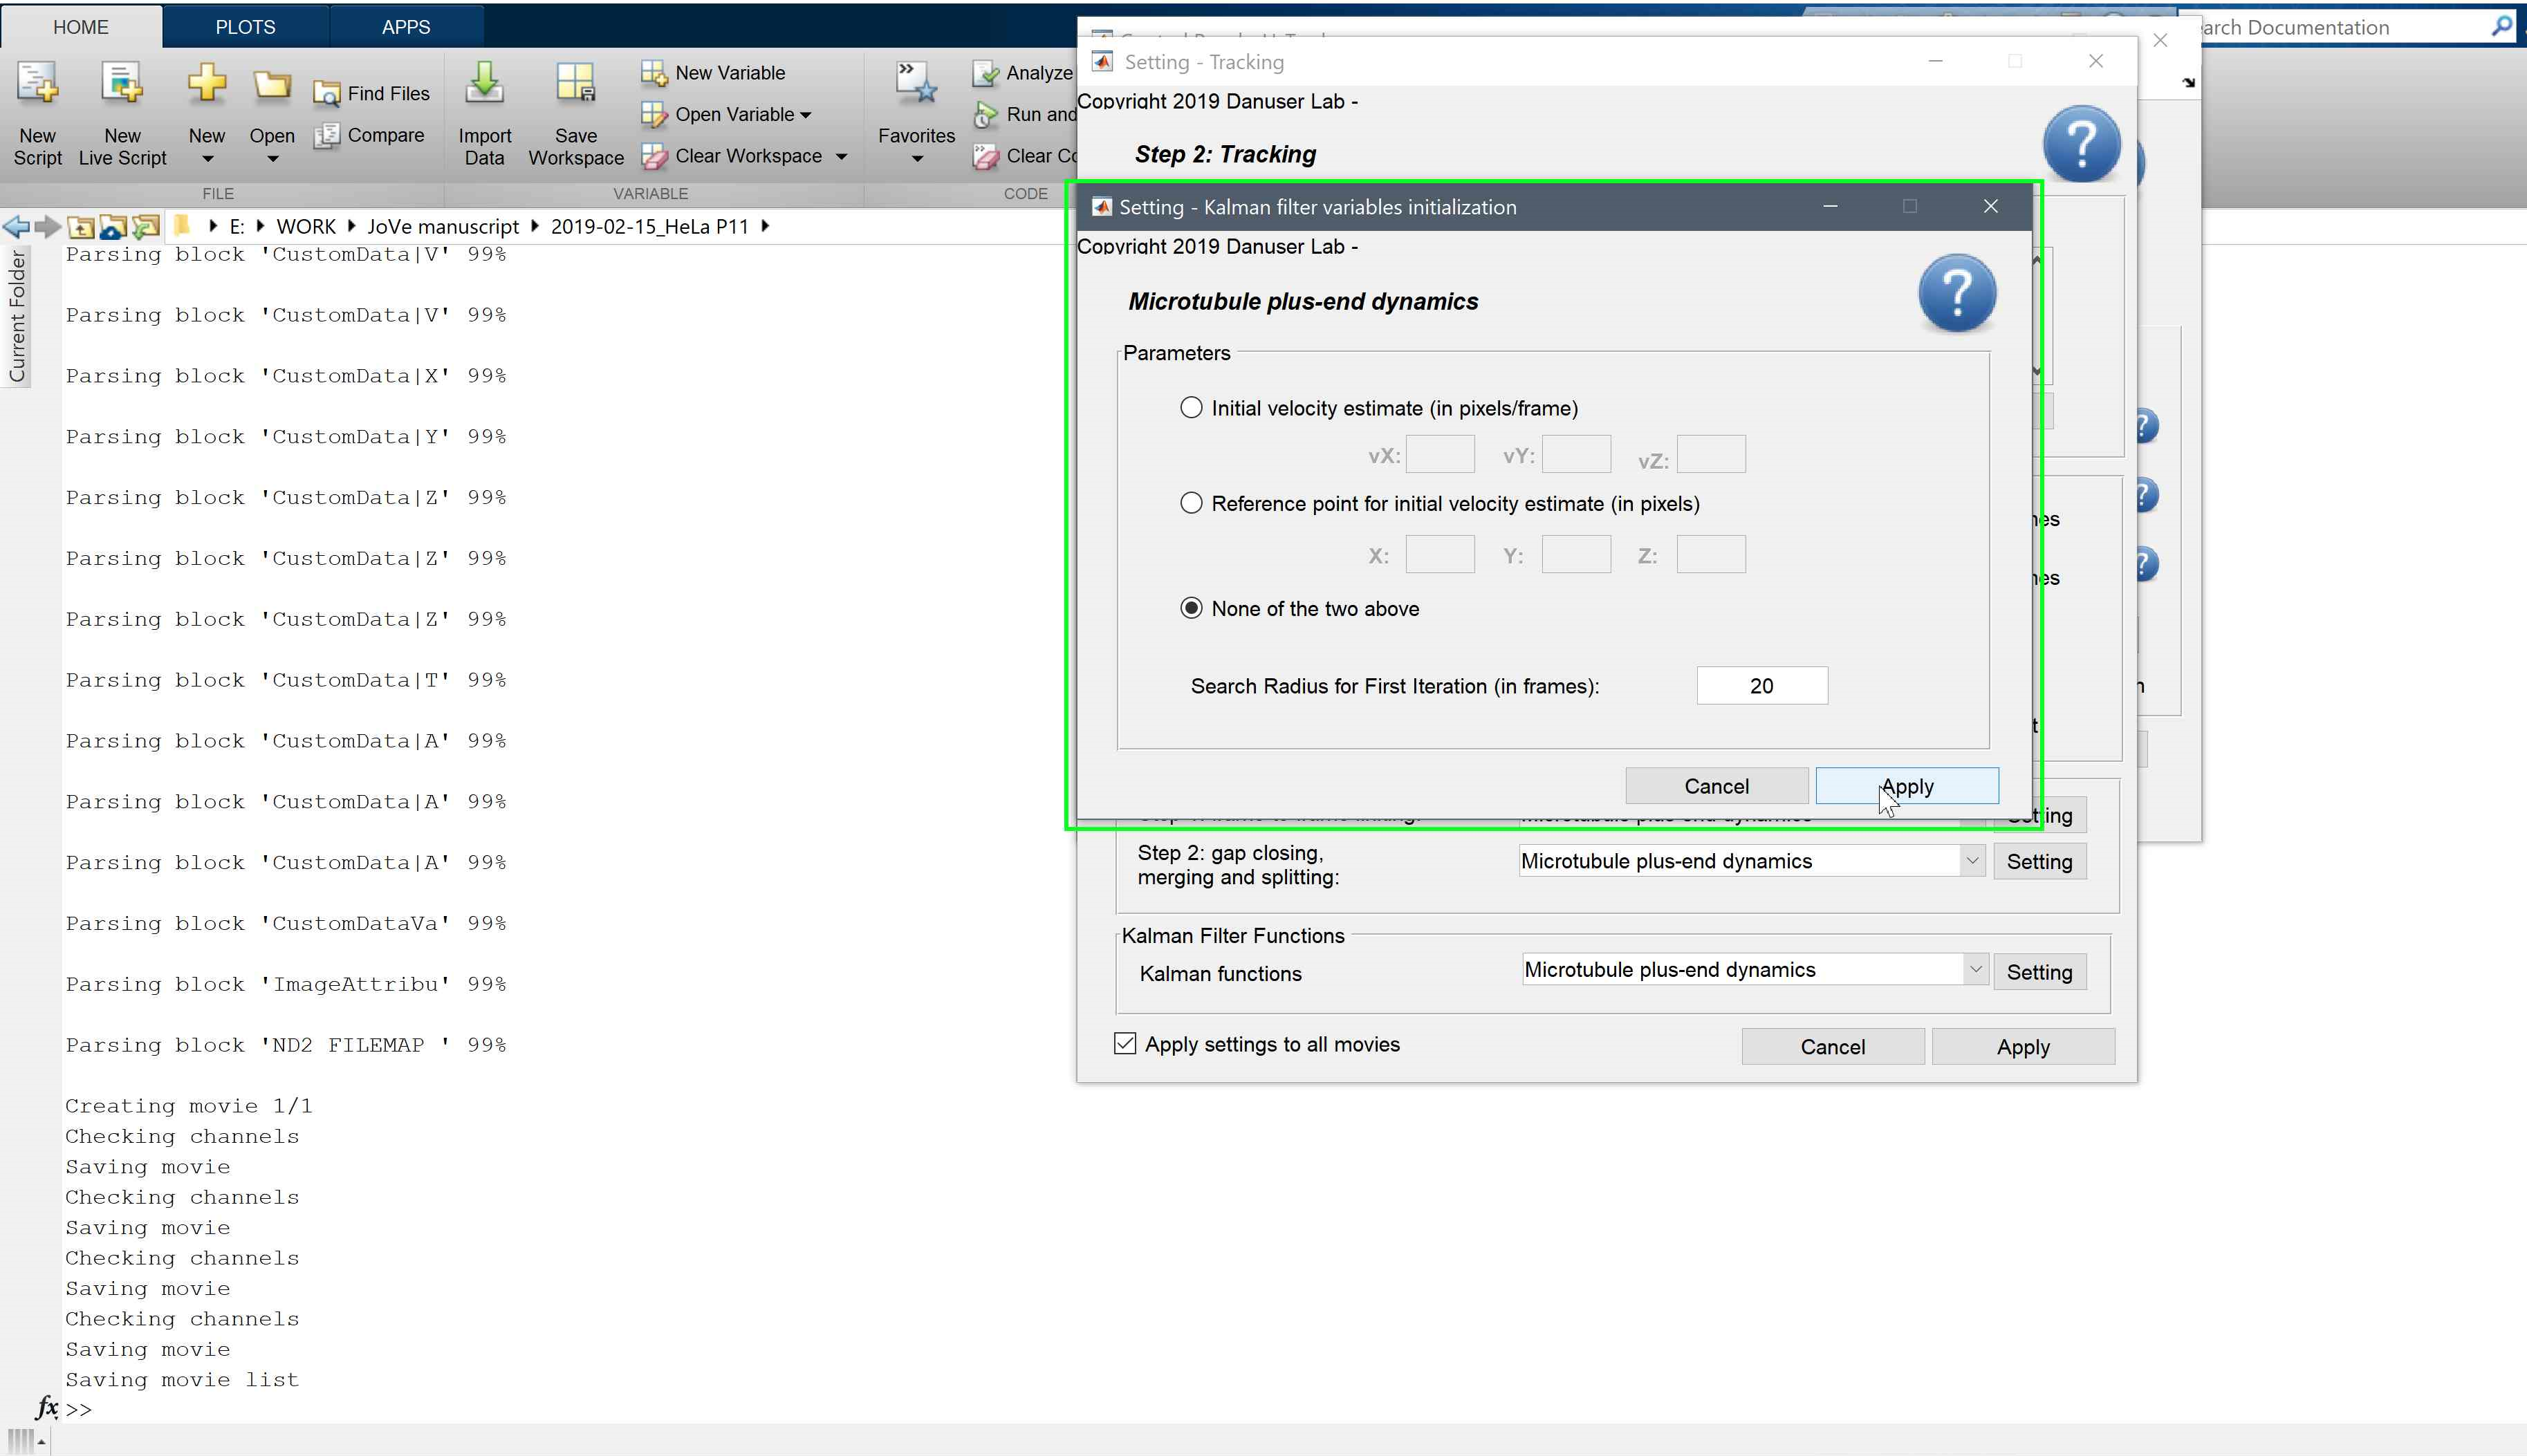The height and width of the screenshot is (1456, 2527).
Task: Select Initial velocity estimate radio button
Action: [1191, 408]
